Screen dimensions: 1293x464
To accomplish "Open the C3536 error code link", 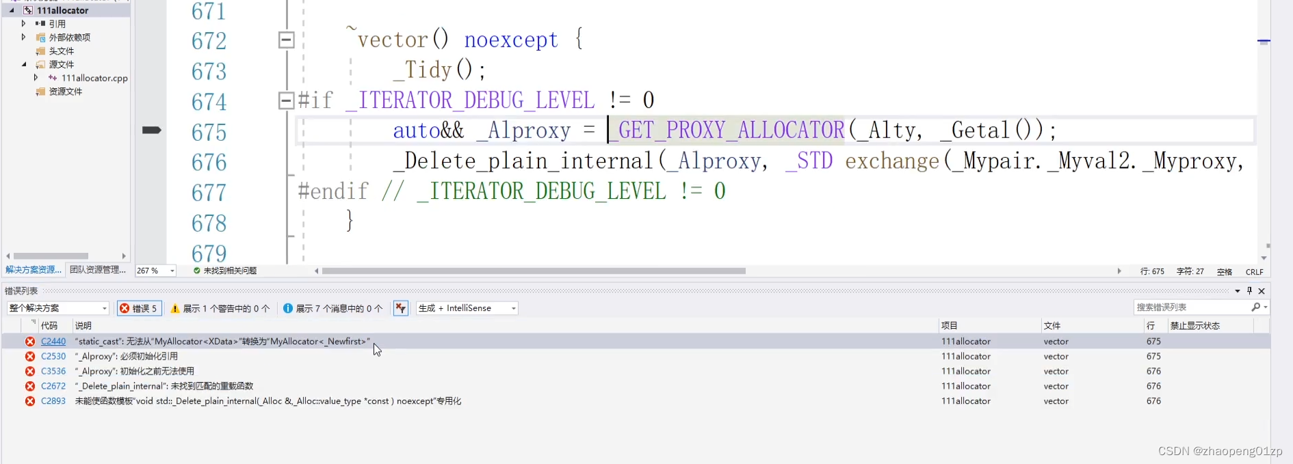I will 53,371.
